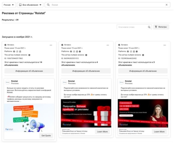The height and width of the screenshot is (143, 175).
Task: Click the ID: 1523903664632432 text
Action: [127, 58]
